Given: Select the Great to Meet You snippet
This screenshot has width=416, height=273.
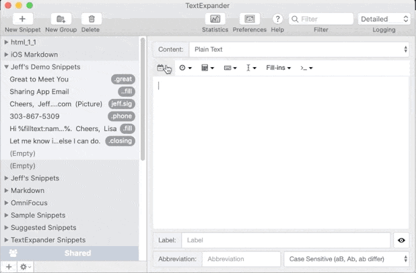Looking at the screenshot, I should [69, 79].
